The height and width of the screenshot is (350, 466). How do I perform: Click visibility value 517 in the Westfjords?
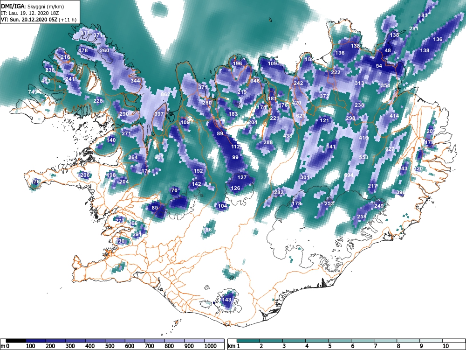pos(85,33)
